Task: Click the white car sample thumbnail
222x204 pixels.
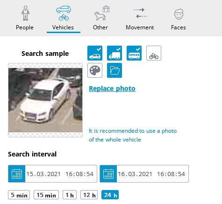Action: (x=45, y=100)
